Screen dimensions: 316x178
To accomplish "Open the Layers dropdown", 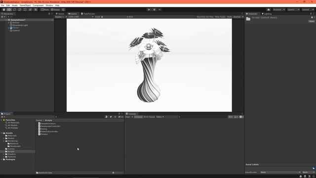I will coord(293,9).
